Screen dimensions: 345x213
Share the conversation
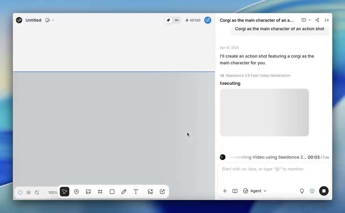click(x=317, y=20)
